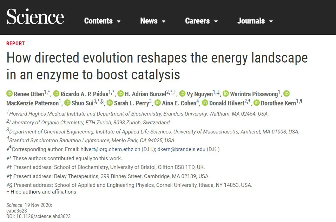Click the Brandeis University affiliation line
This screenshot has width=336, height=222.
coord(138,113)
